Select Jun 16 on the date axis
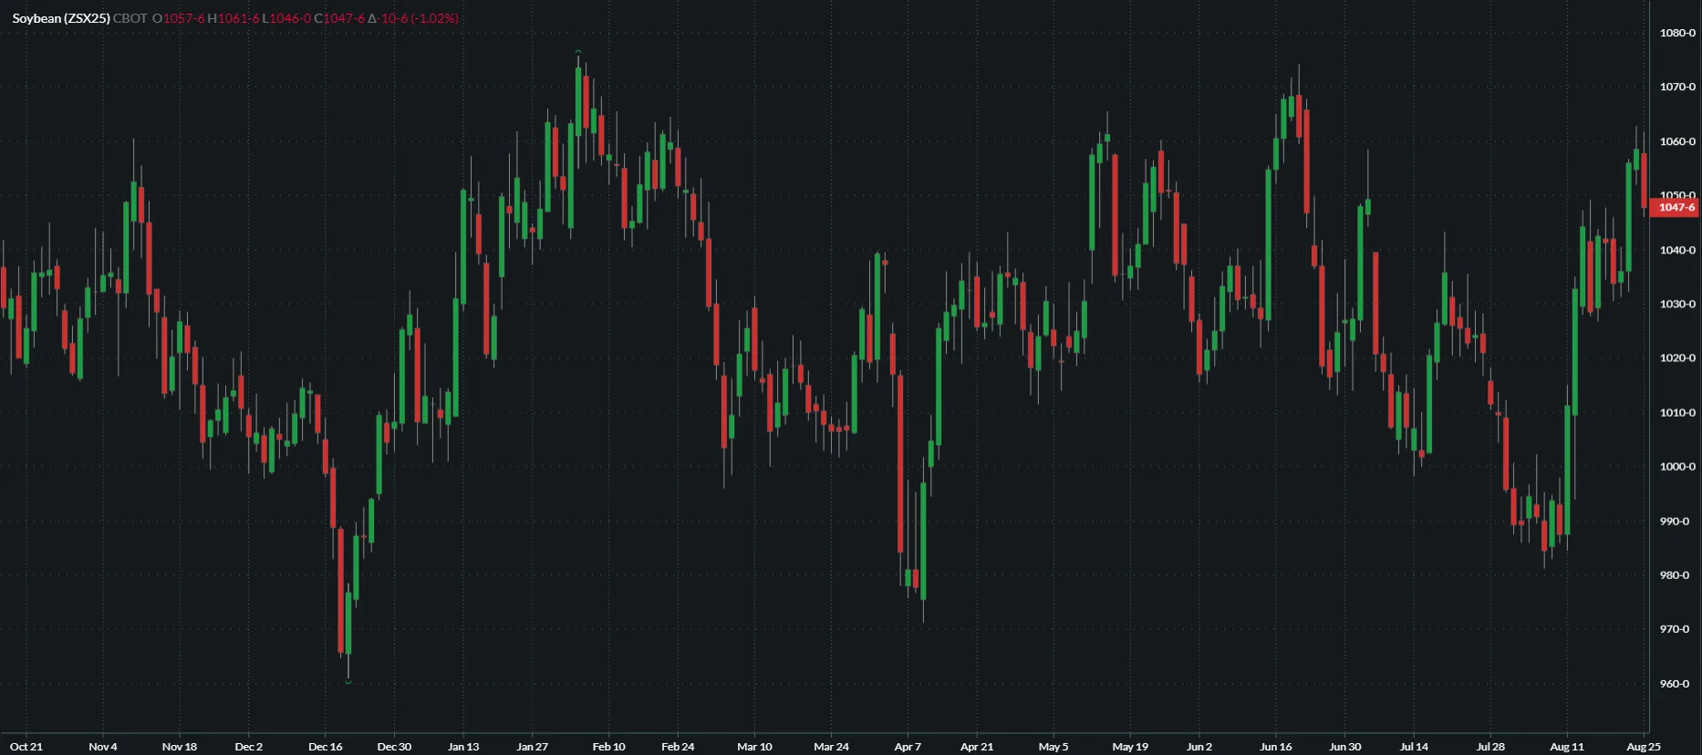 pos(1275,747)
